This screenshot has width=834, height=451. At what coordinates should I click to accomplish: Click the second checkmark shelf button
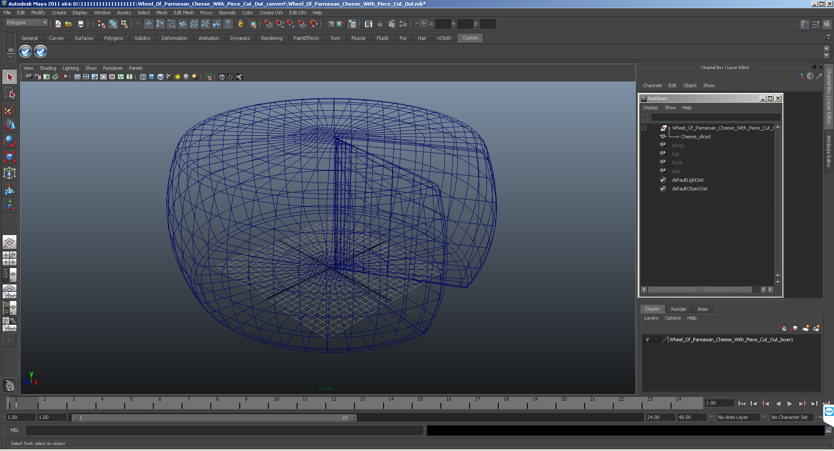coord(40,52)
